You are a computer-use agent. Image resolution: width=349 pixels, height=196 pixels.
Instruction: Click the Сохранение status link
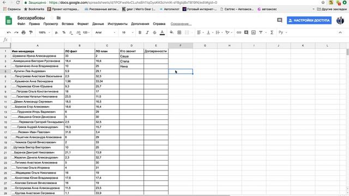[181, 24]
